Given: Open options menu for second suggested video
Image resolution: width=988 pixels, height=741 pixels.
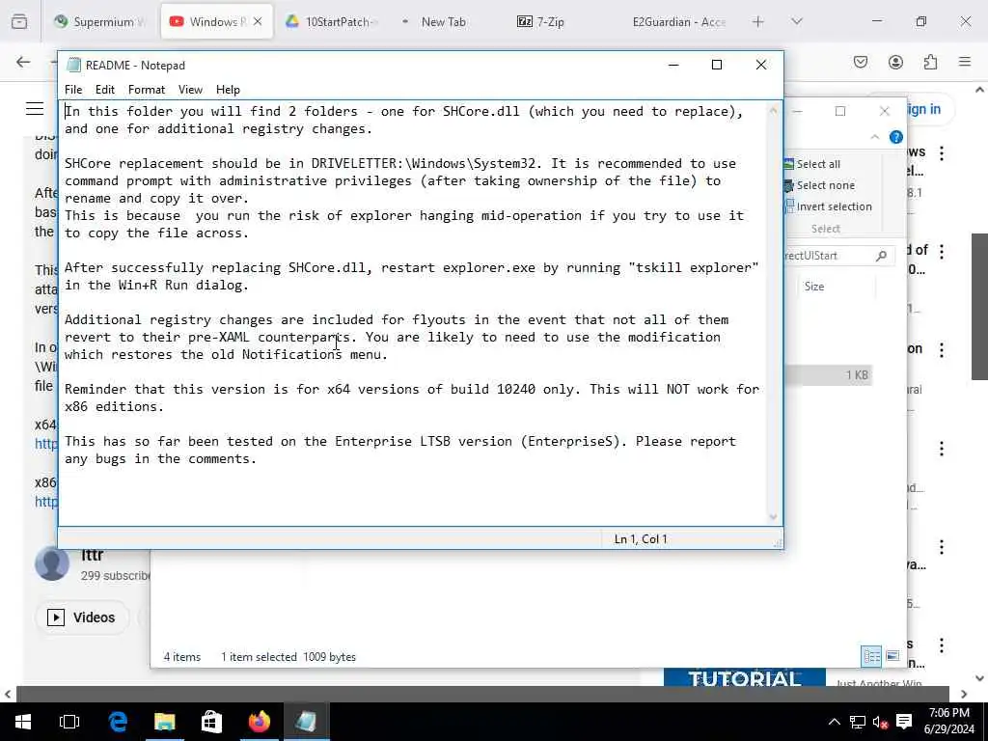Looking at the screenshot, I should [942, 252].
